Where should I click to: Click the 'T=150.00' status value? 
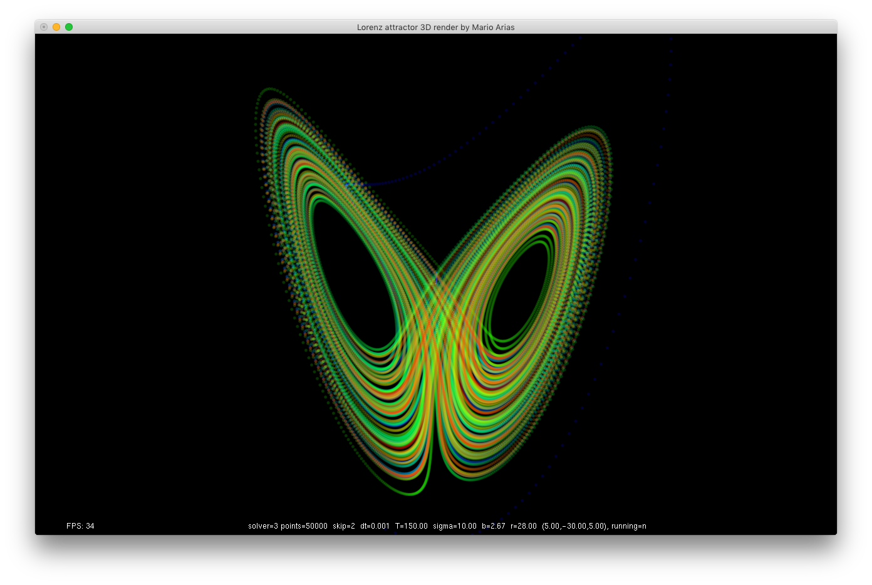pos(412,526)
